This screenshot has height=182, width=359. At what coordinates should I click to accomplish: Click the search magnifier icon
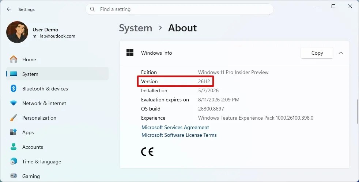[x=92, y=9]
